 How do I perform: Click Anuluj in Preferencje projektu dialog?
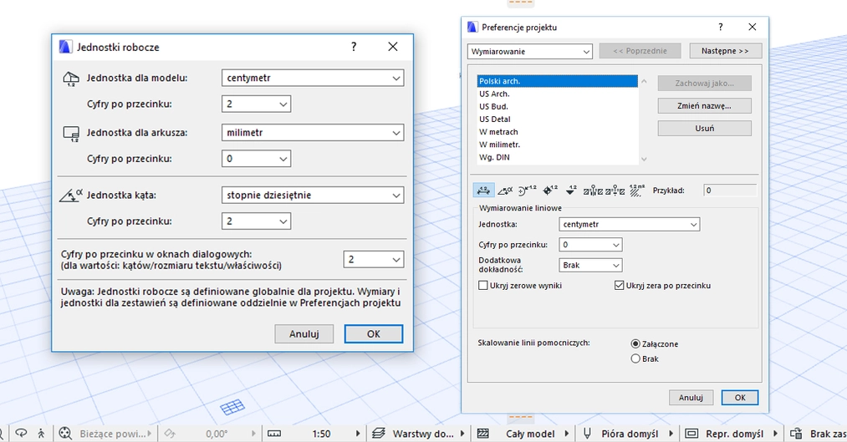coord(691,397)
